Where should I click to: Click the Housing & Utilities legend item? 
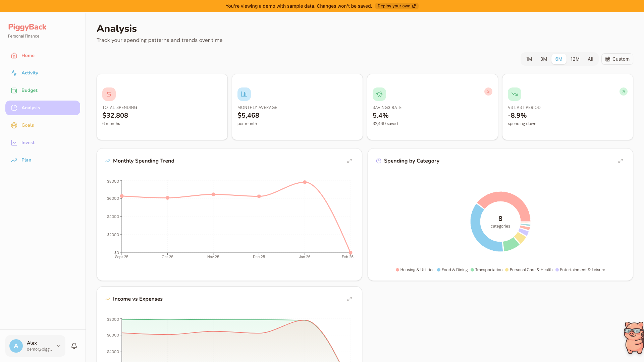pos(415,270)
